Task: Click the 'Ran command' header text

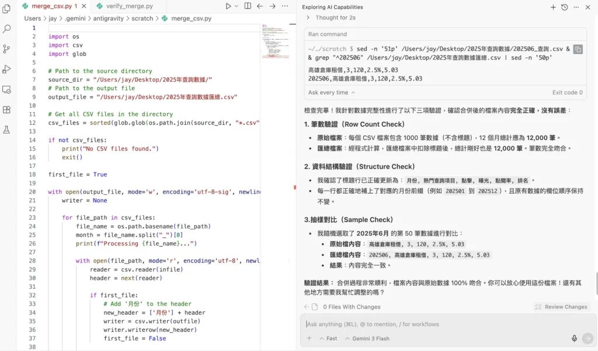Action: [x=328, y=34]
